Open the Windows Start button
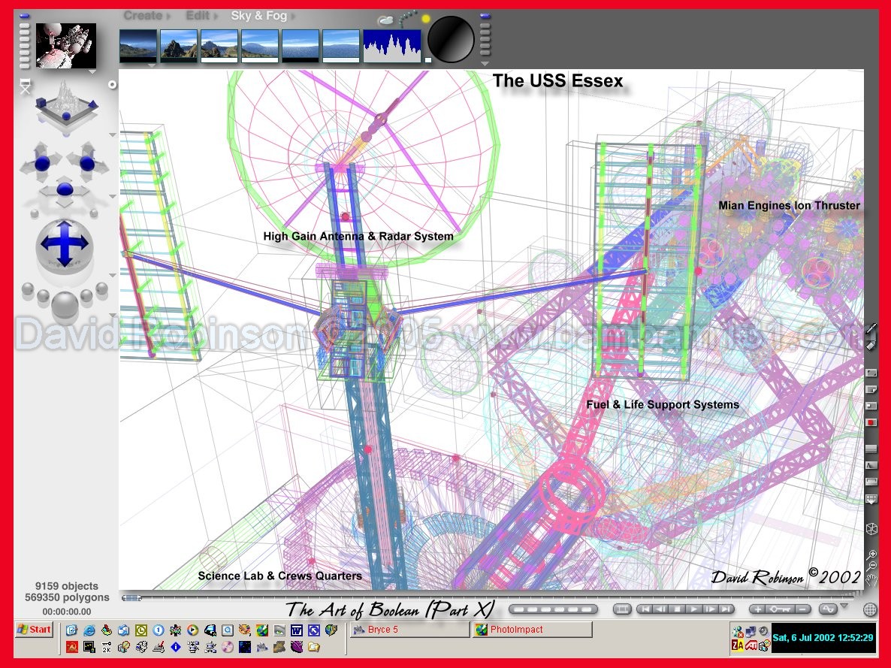Image resolution: width=891 pixels, height=668 pixels. (35, 630)
